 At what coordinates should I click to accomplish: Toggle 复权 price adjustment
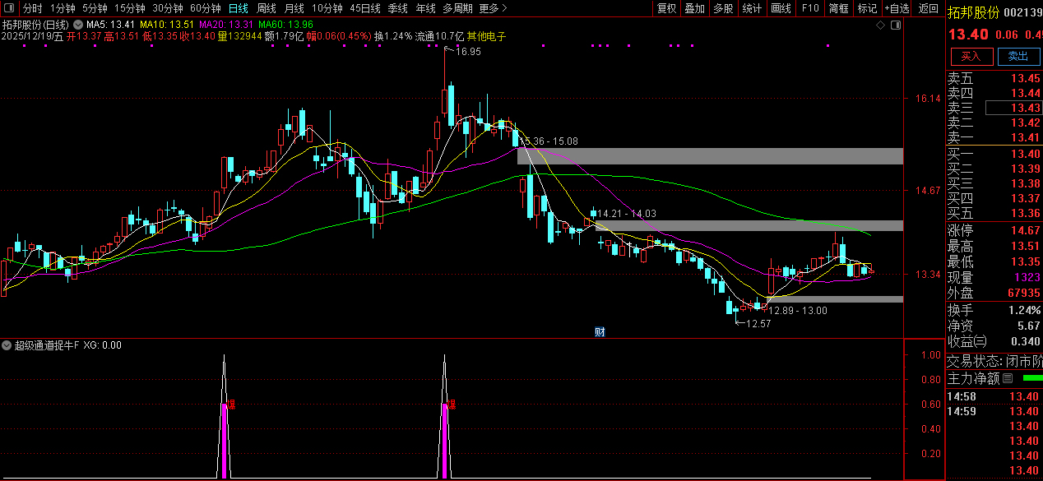666,8
